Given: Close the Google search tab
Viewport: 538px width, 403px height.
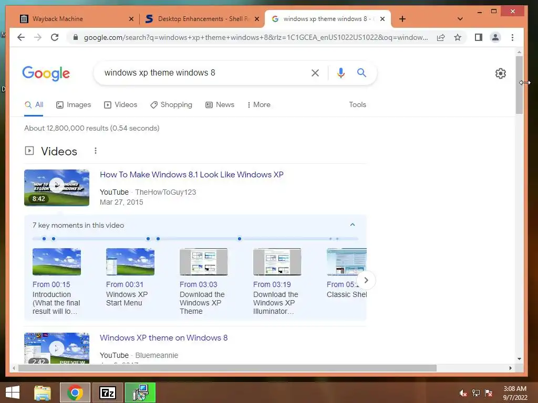Looking at the screenshot, I should pos(382,19).
